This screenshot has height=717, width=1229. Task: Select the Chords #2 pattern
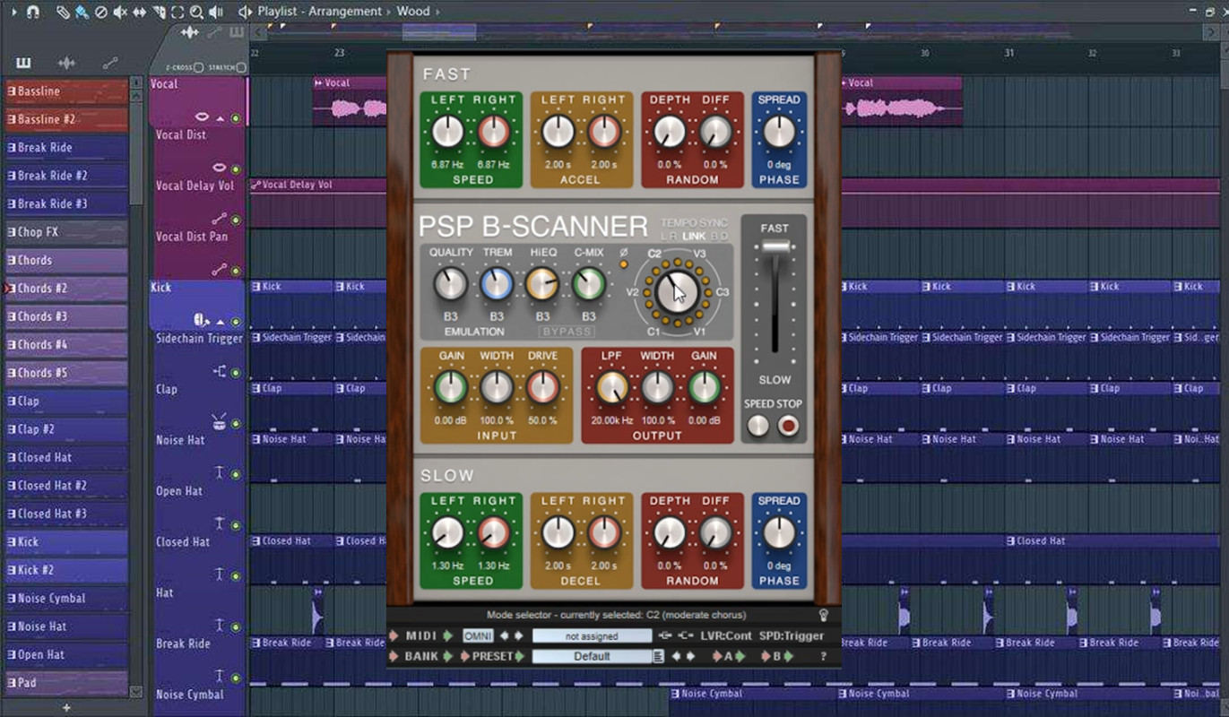(65, 289)
